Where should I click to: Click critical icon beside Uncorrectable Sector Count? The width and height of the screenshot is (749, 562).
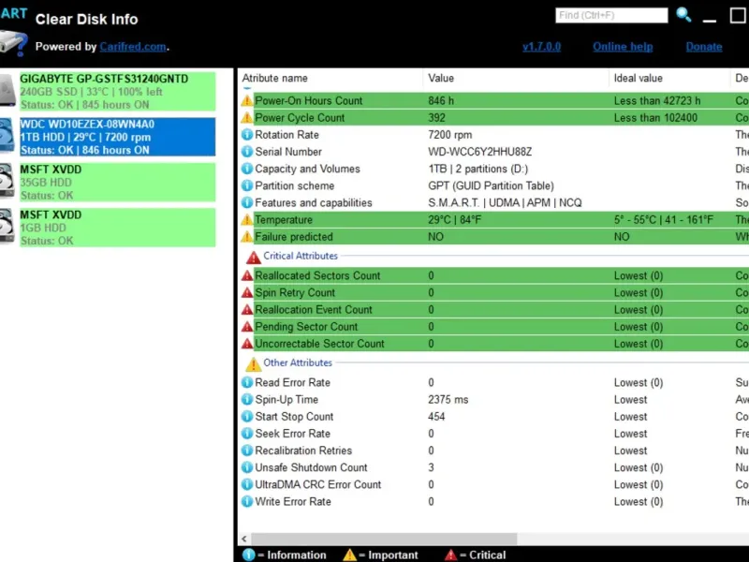pyautogui.click(x=247, y=344)
